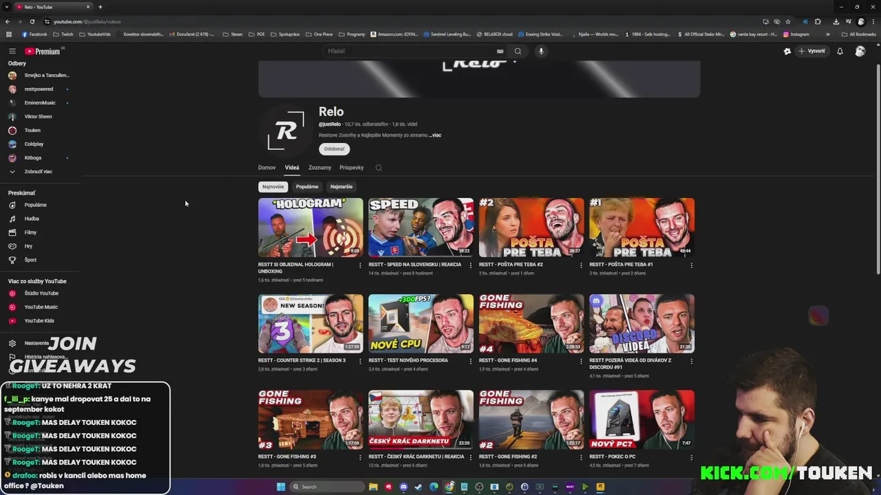Open options menu for Hologram unboxing video
The image size is (881, 495).
[360, 265]
